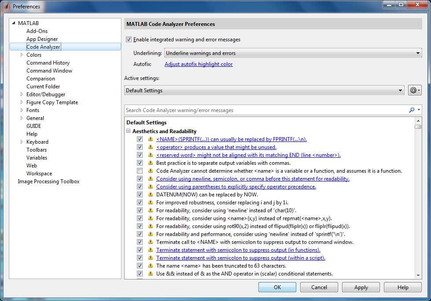Click the Help button
The width and height of the screenshot is (431, 301).
click(402, 287)
